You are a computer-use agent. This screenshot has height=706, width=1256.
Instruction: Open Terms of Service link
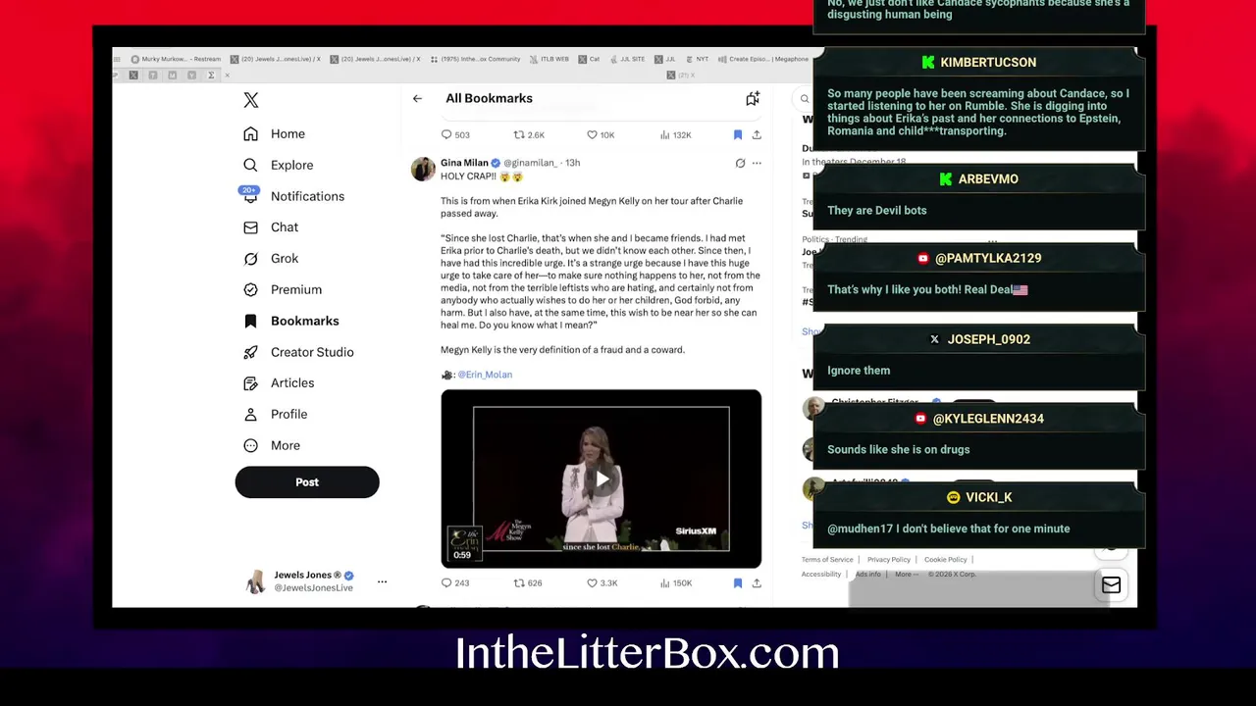click(x=827, y=559)
